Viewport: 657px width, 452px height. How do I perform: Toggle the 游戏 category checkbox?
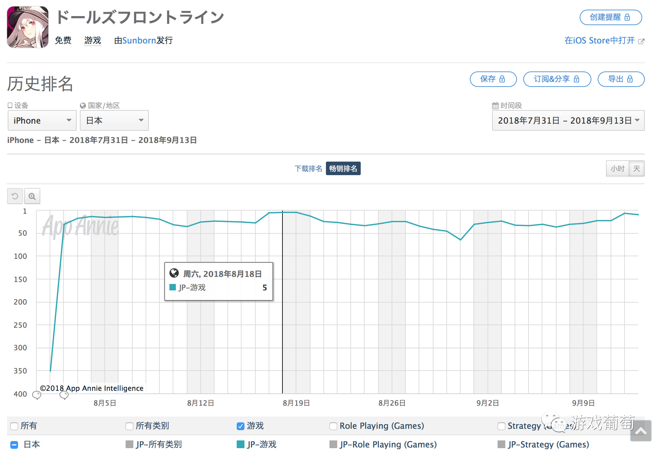pos(240,426)
